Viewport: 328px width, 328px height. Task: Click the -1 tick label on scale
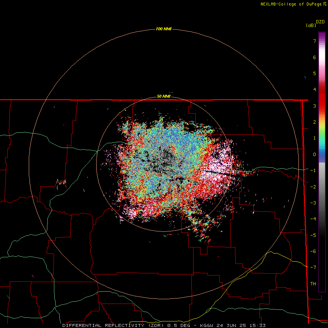pyautogui.click(x=313, y=171)
